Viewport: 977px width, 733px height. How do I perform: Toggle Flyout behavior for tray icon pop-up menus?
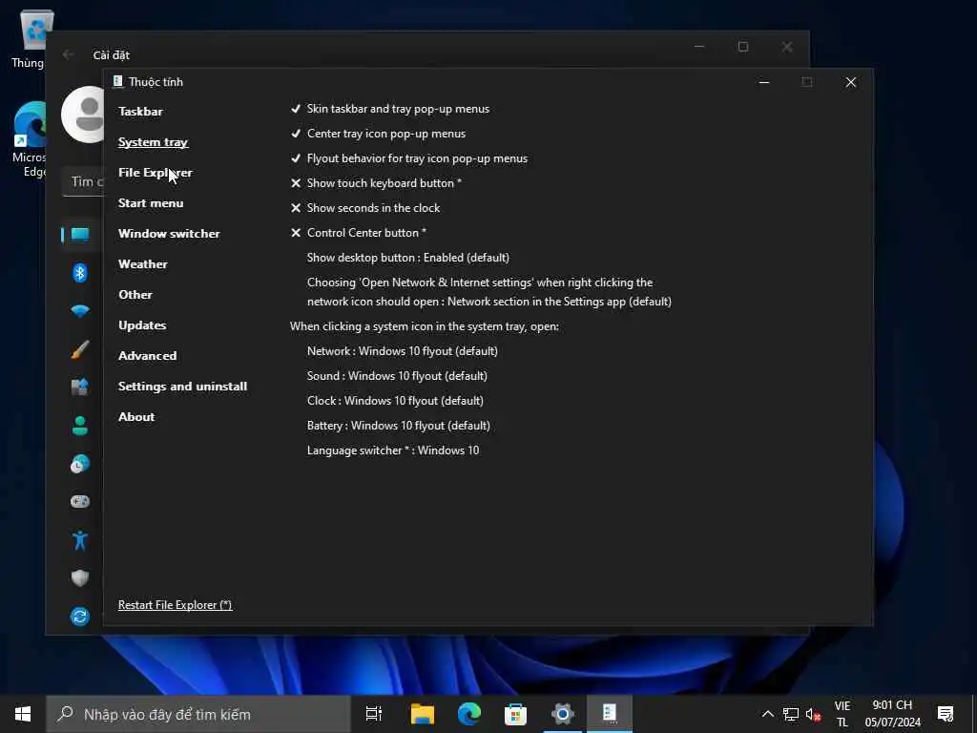pyautogui.click(x=408, y=158)
